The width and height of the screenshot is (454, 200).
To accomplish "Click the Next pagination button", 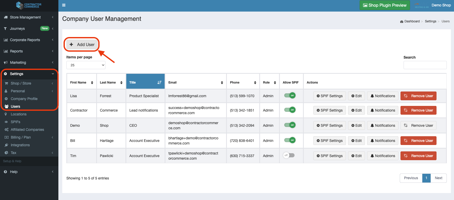I will (x=439, y=178).
